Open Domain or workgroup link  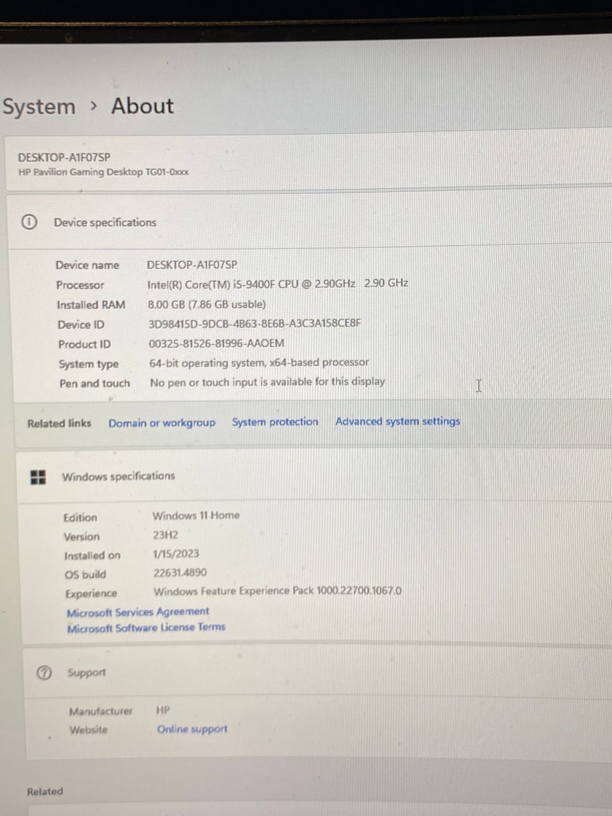[x=162, y=423]
